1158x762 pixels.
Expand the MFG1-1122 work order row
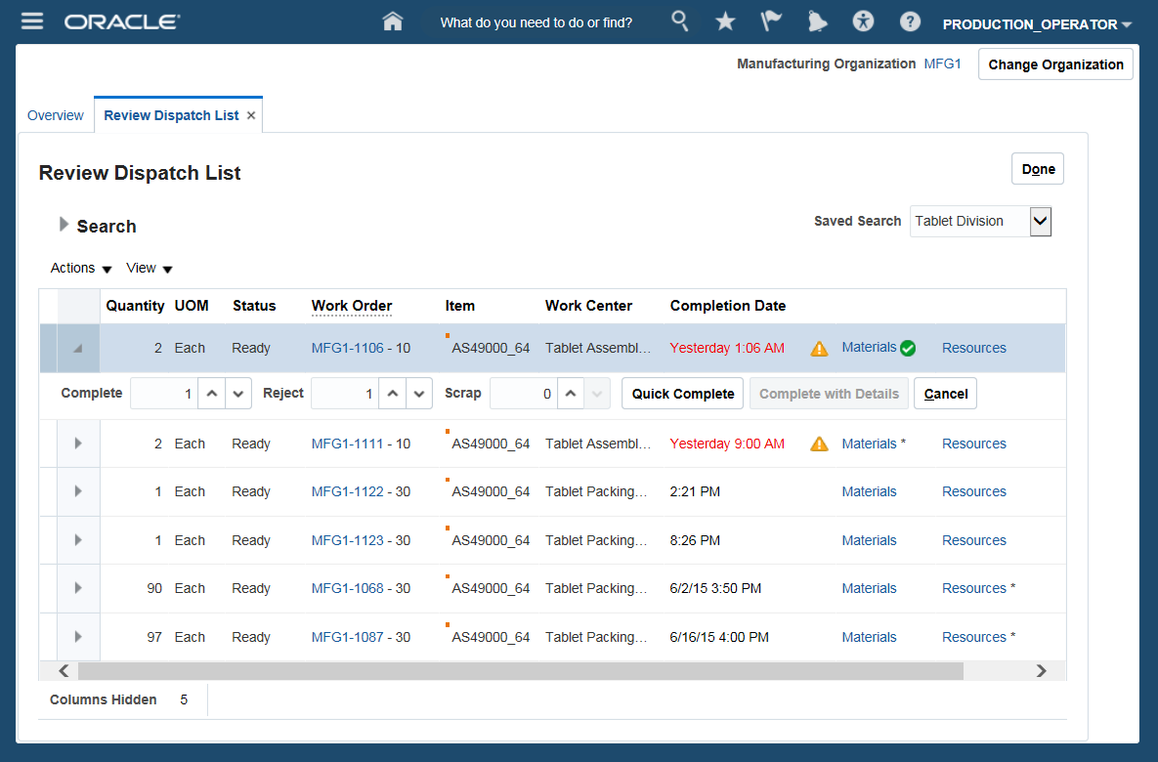click(78, 491)
